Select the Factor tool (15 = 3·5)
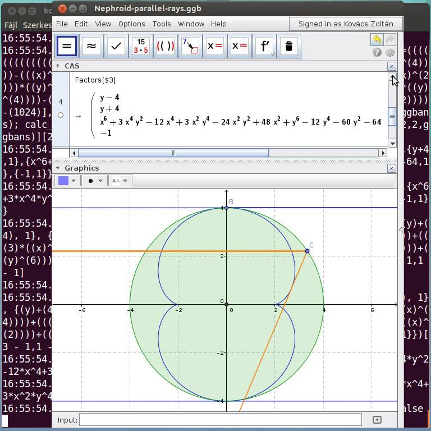The image size is (431, 431). click(x=141, y=46)
